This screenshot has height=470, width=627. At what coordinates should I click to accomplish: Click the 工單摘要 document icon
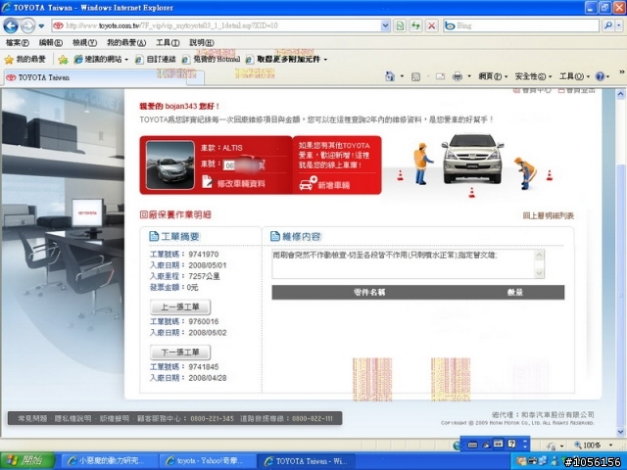pyautogui.click(x=154, y=236)
